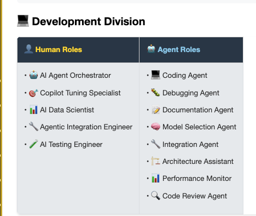Select the Code Review Agent text
The image size is (256, 216).
(195, 196)
